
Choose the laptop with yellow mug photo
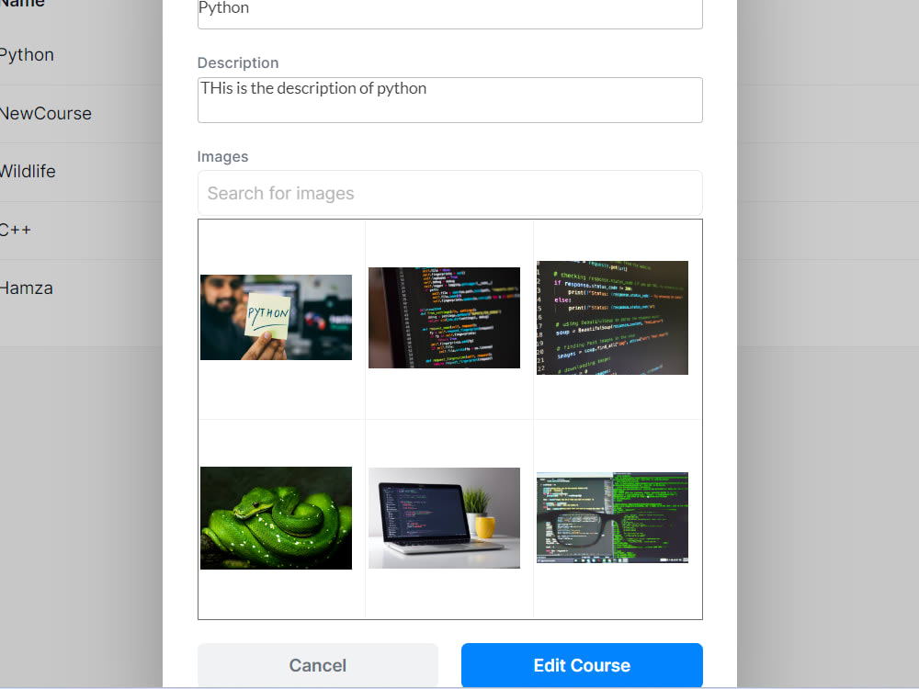444,518
